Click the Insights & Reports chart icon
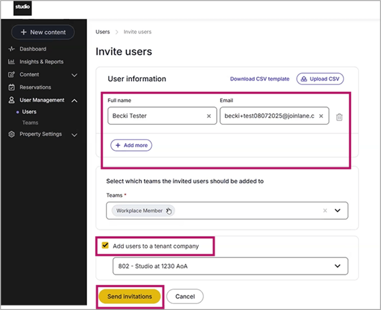 (x=12, y=62)
